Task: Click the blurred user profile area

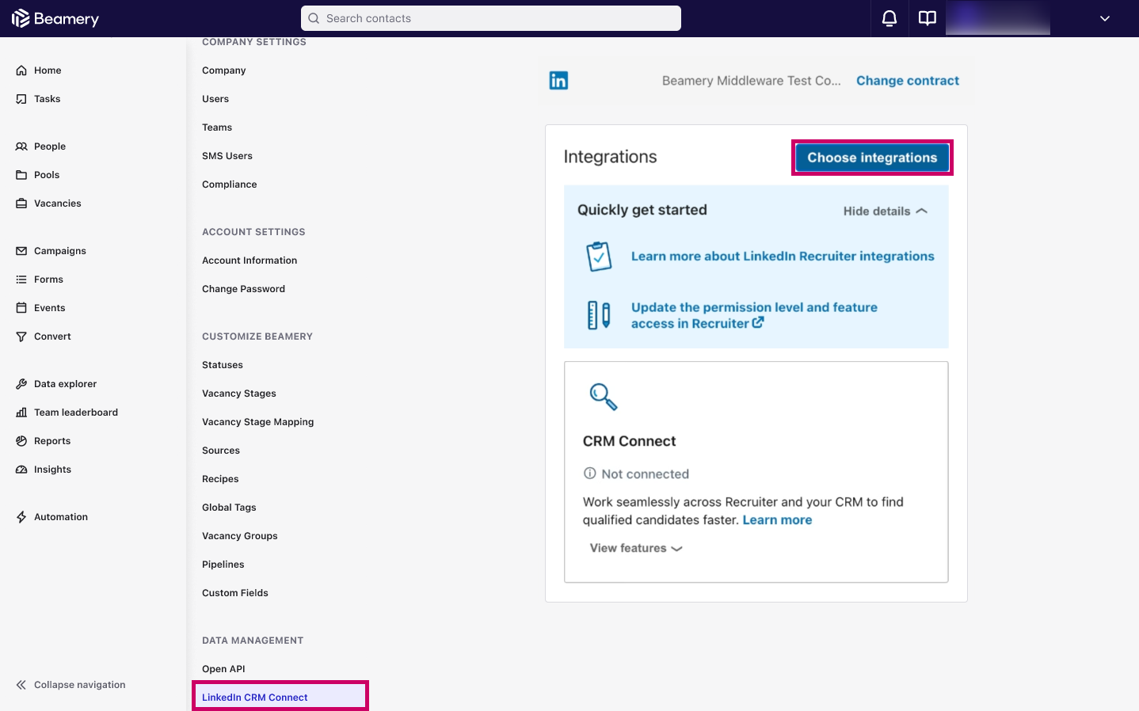Action: tap(998, 18)
